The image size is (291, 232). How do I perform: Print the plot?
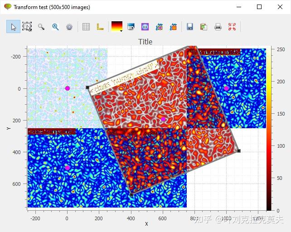click(218, 27)
